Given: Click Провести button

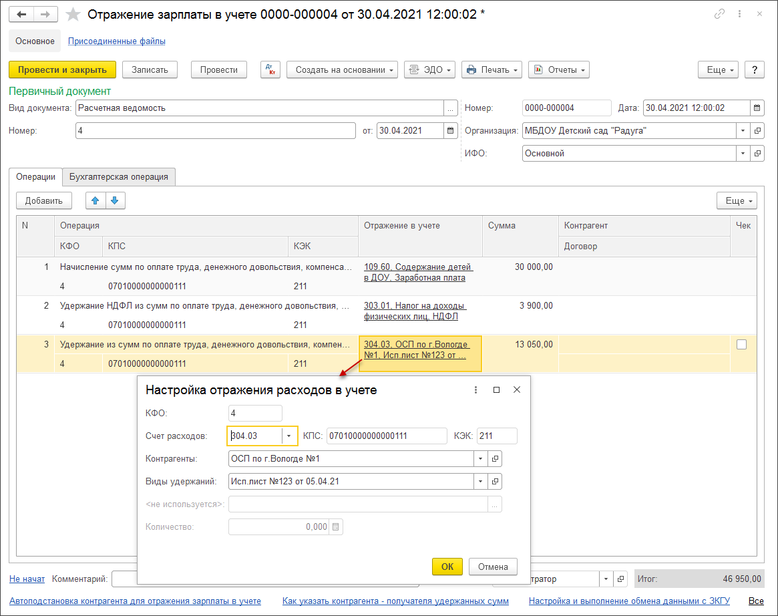Looking at the screenshot, I should click(x=219, y=69).
